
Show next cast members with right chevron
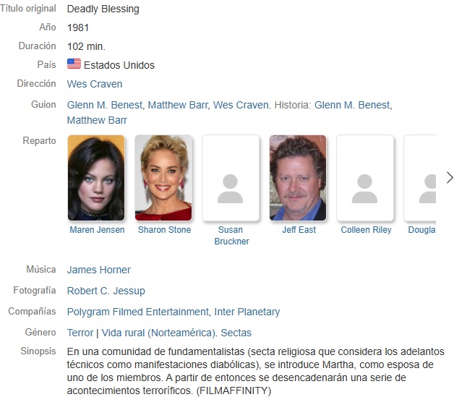(x=450, y=178)
